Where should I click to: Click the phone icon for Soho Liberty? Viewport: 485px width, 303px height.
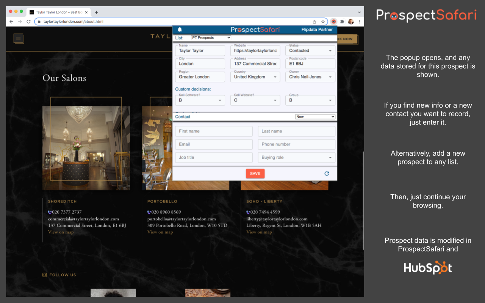(x=248, y=212)
